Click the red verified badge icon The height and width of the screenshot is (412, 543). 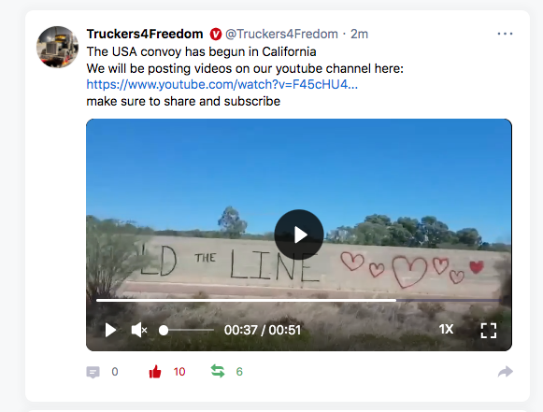215,34
